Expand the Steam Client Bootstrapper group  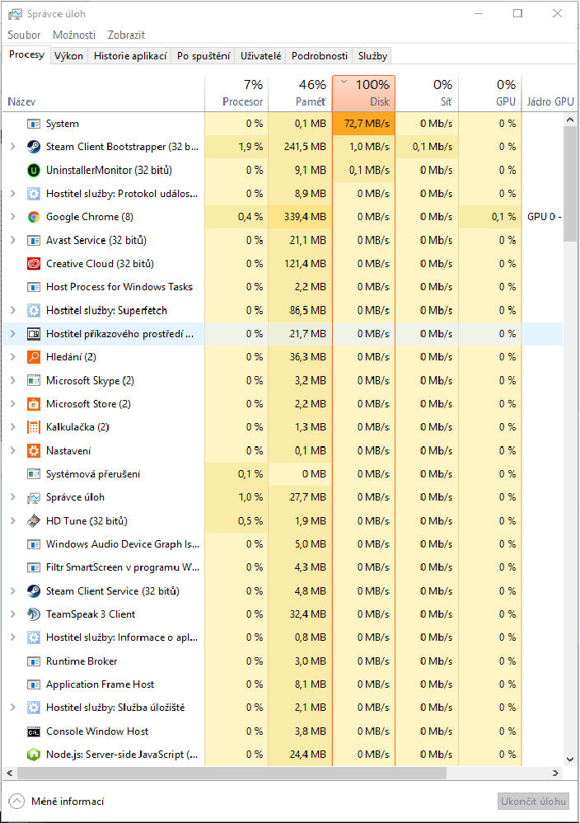click(x=13, y=147)
